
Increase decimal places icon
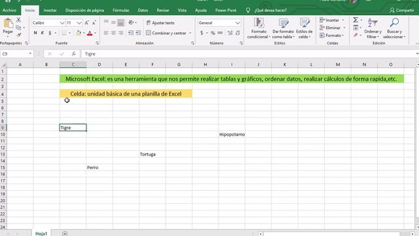tap(230, 33)
